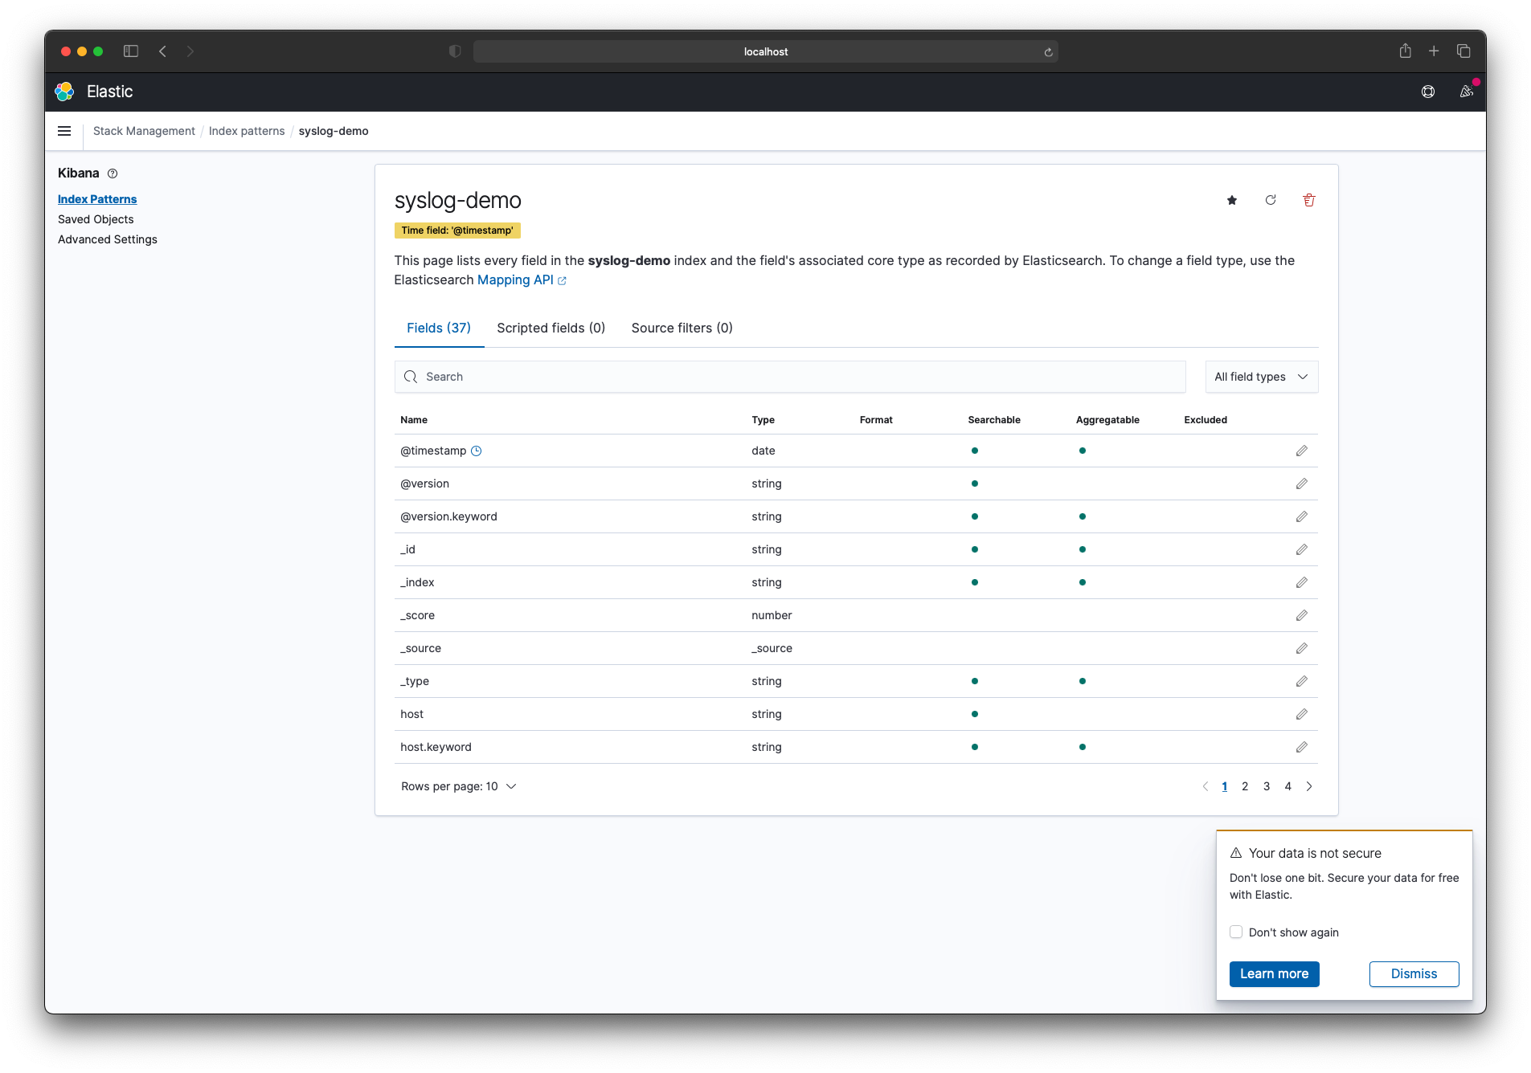Image resolution: width=1531 pixels, height=1073 pixels.
Task: Click the Time field '@timestamp' badge
Action: pos(457,231)
